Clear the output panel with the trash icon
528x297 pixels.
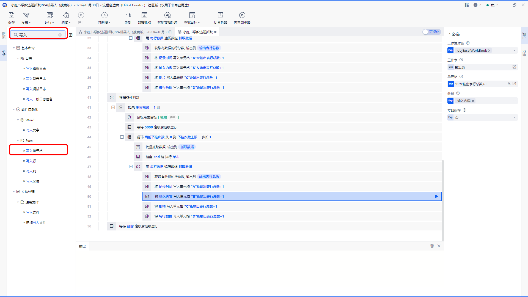pos(432,246)
